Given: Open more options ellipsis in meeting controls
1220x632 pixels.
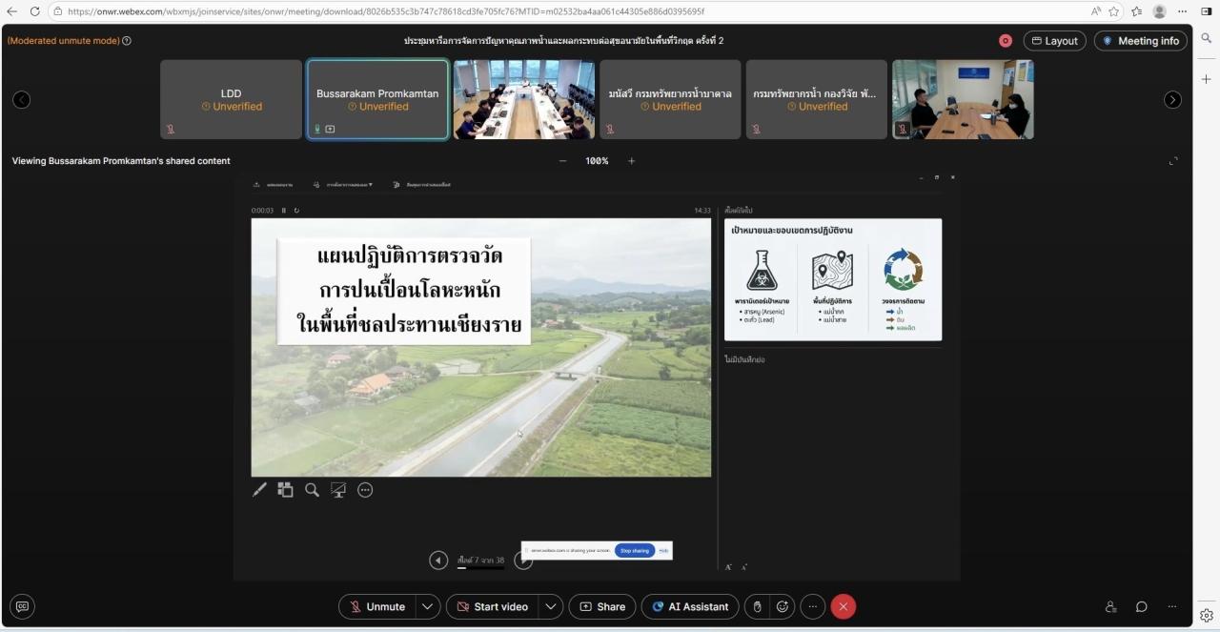Looking at the screenshot, I should click(812, 606).
